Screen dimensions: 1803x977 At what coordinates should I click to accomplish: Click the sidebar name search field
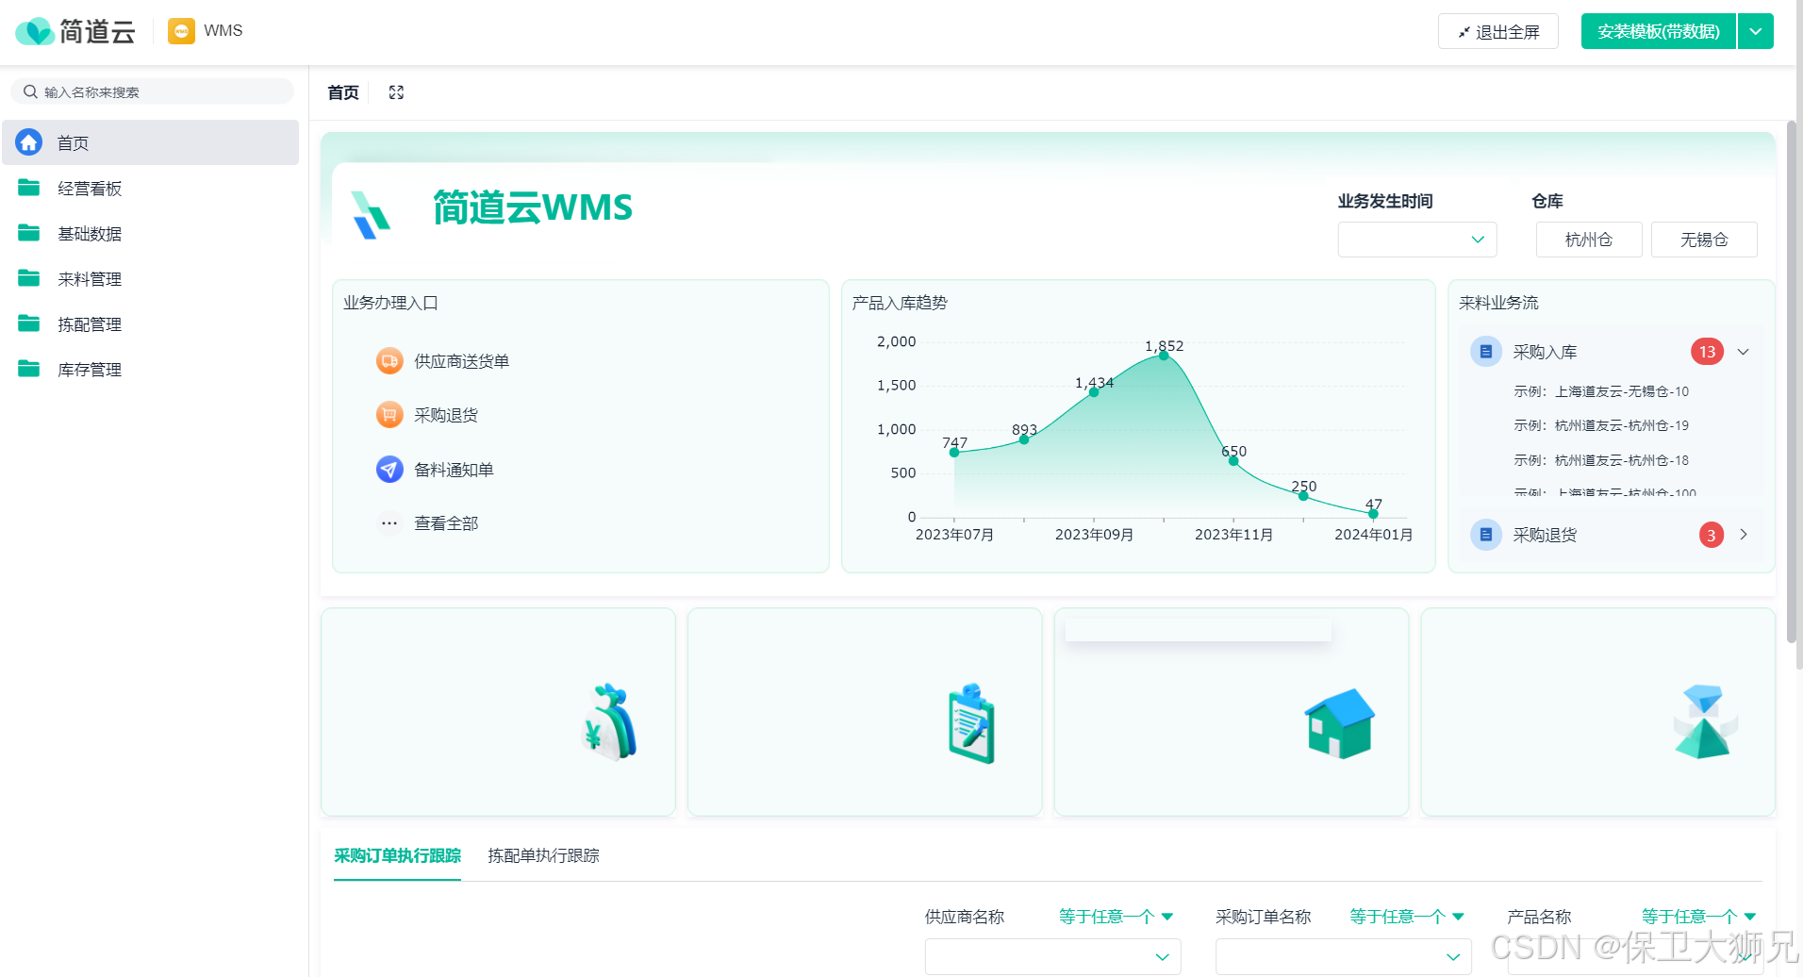point(152,91)
